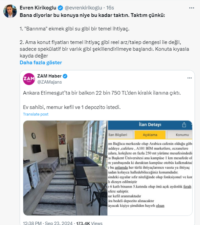
Task: Open Evren Kirikoglu's profile avatar
Action: 10,11
